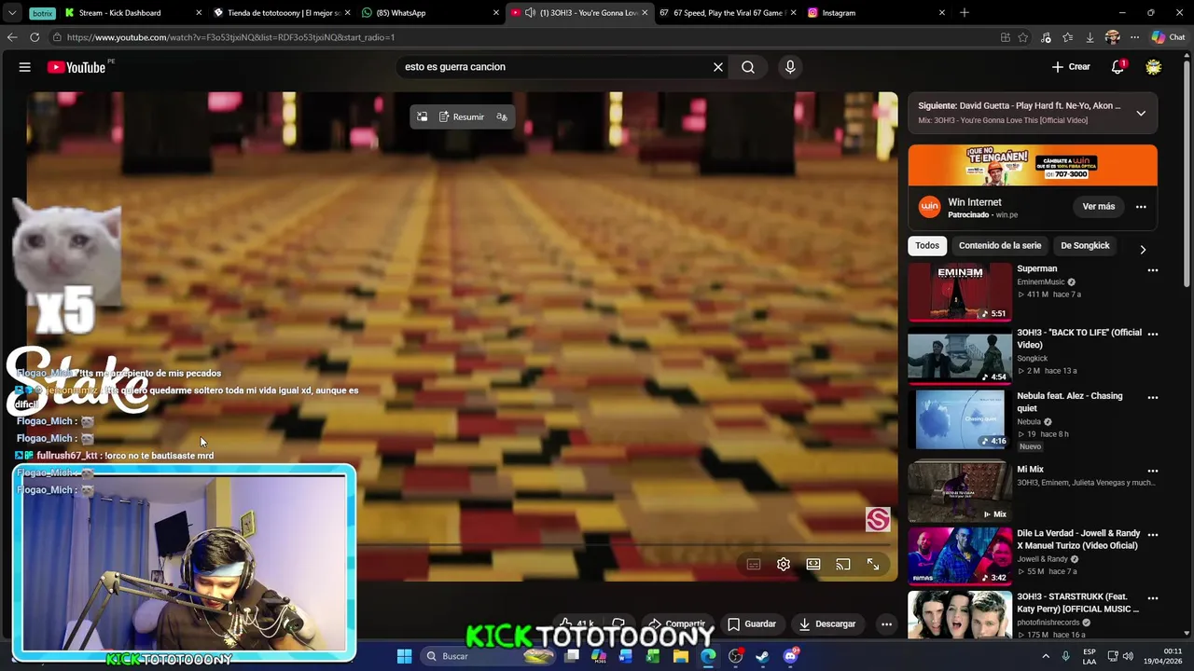Viewport: 1194px width, 671px height.
Task: Open browser settings and more menu
Action: coord(1134,37)
